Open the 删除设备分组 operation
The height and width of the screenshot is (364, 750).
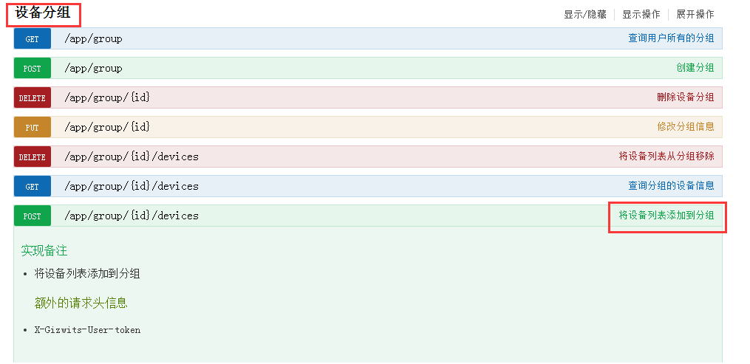pyautogui.click(x=685, y=97)
